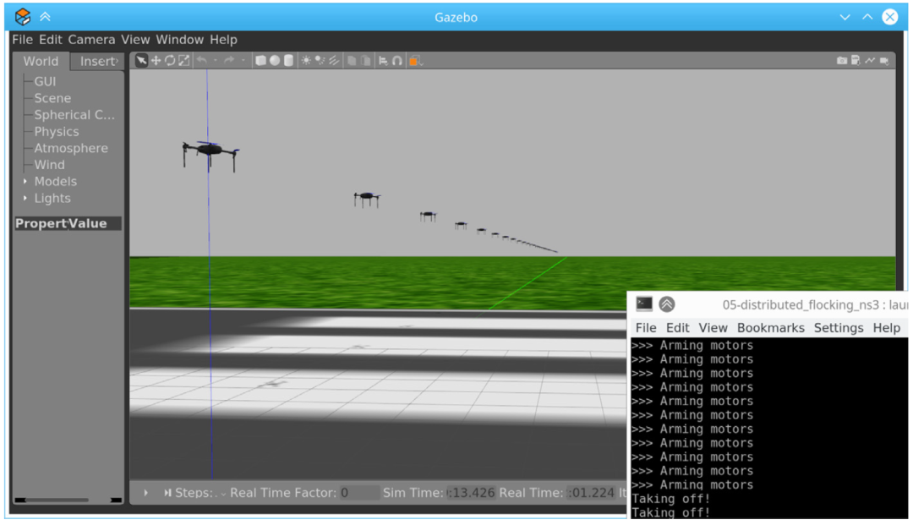Toggle the selection arrow mode
913x525 pixels.
141,61
